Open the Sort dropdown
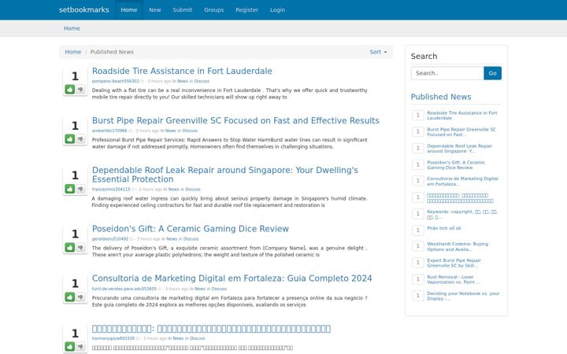 coord(378,52)
